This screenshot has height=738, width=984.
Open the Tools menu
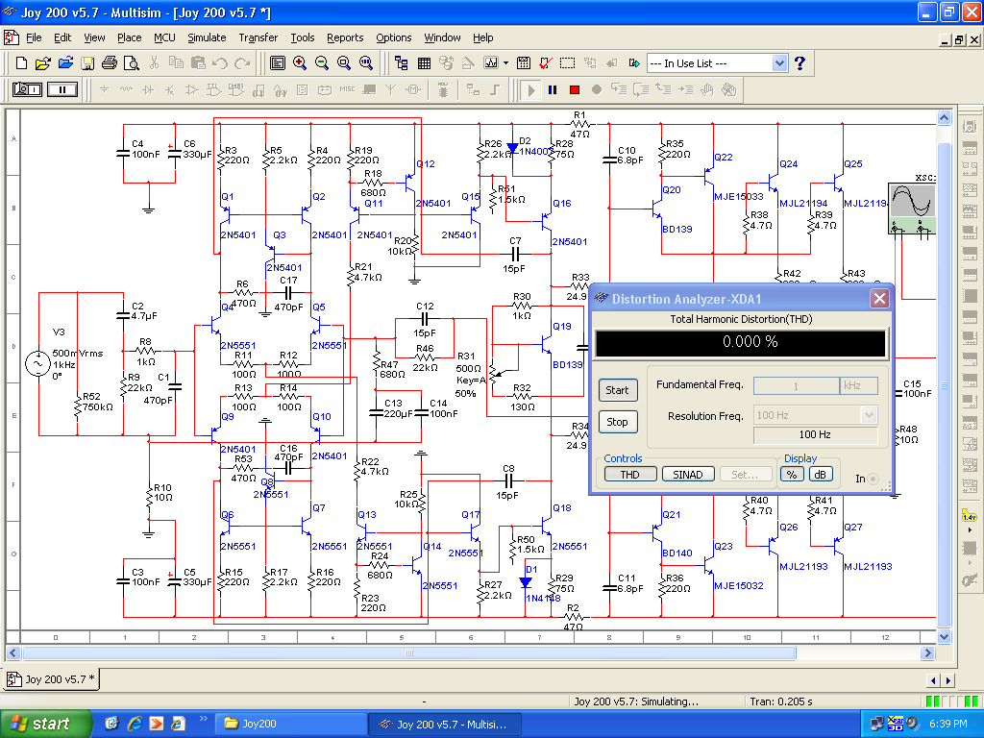pos(302,37)
